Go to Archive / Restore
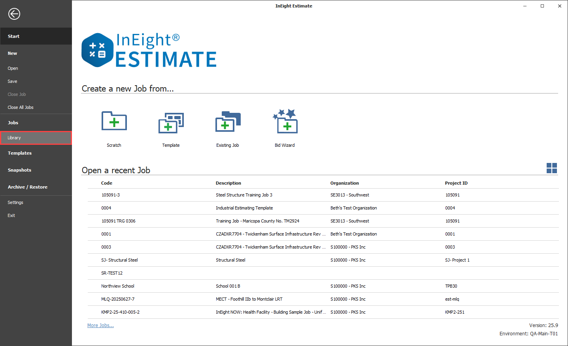568x346 pixels. [28, 187]
